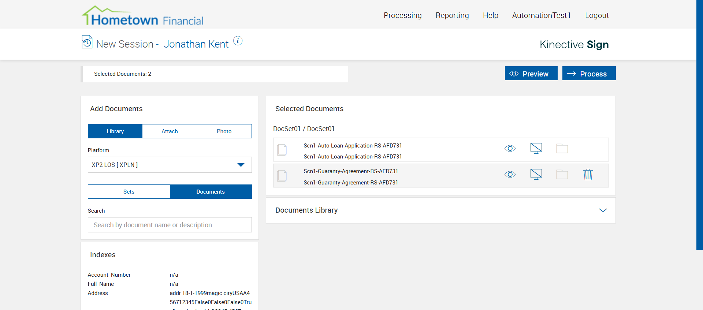Expand the Documents Library panel
Viewport: 703px width, 310px height.
(603, 210)
